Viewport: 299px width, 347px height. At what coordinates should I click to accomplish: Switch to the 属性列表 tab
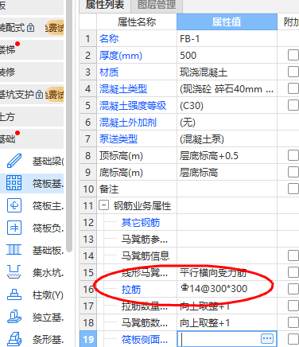click(105, 6)
